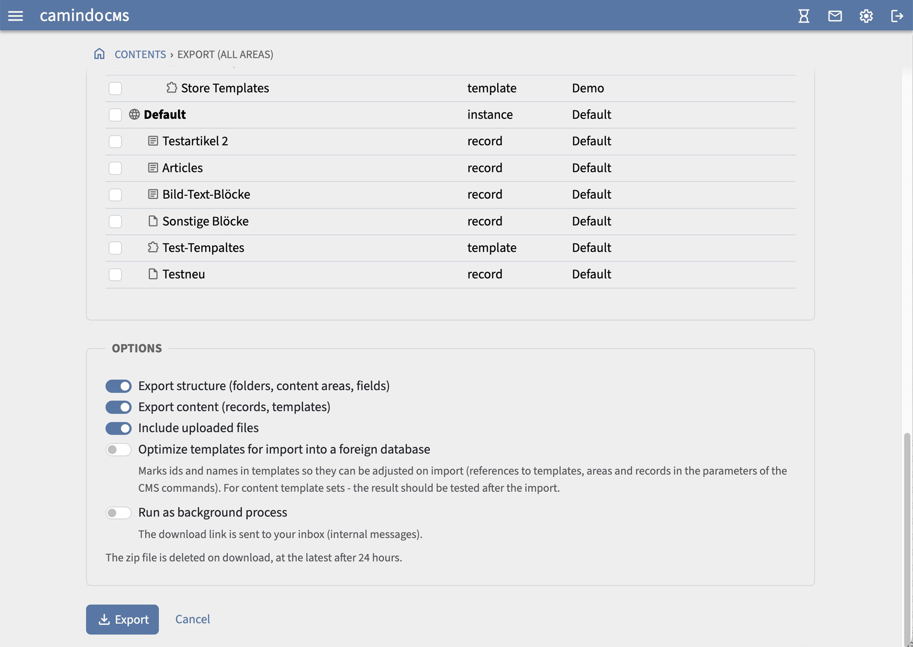This screenshot has width=913, height=647.
Task: Open the CONTENTS breadcrumb link
Action: 140,54
